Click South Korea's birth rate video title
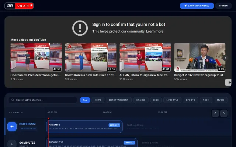The width and height of the screenshot is (236, 147). [91, 75]
